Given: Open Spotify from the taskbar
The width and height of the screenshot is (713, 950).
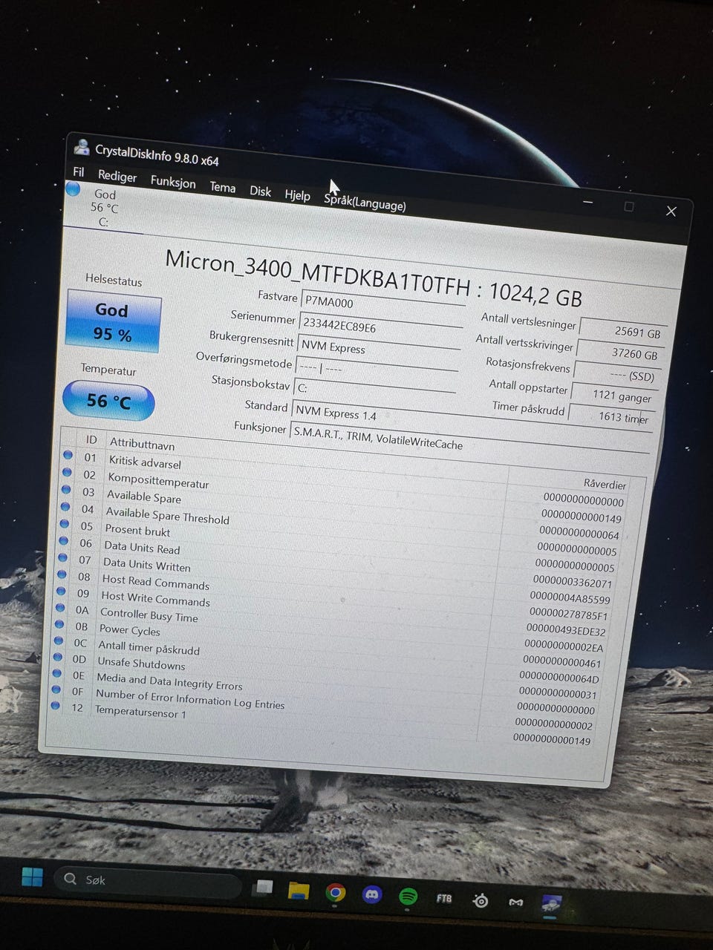Looking at the screenshot, I should (408, 897).
